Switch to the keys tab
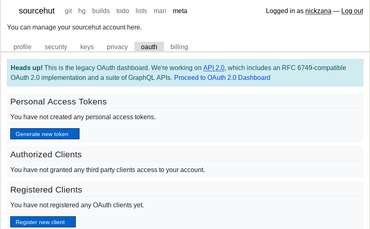This screenshot has height=229, width=370. click(x=87, y=47)
